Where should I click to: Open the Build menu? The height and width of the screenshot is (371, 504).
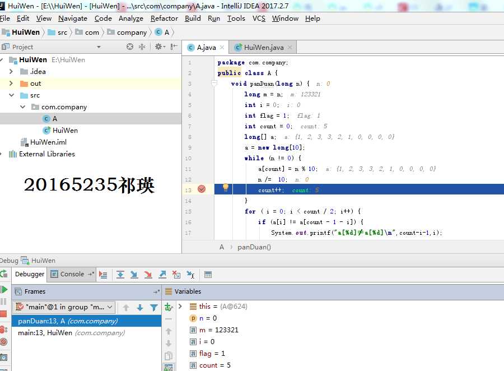[x=193, y=18]
